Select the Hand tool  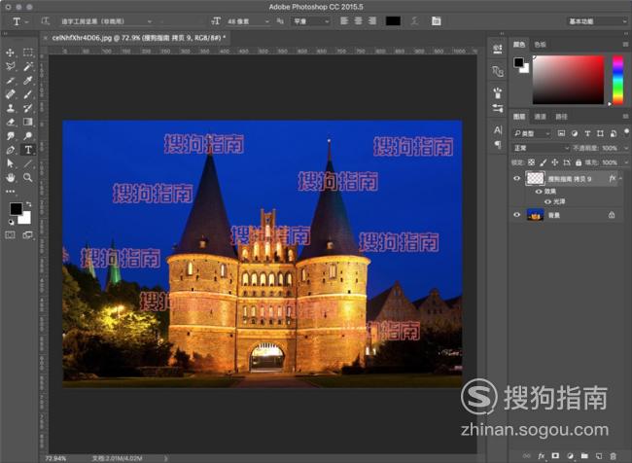point(10,177)
